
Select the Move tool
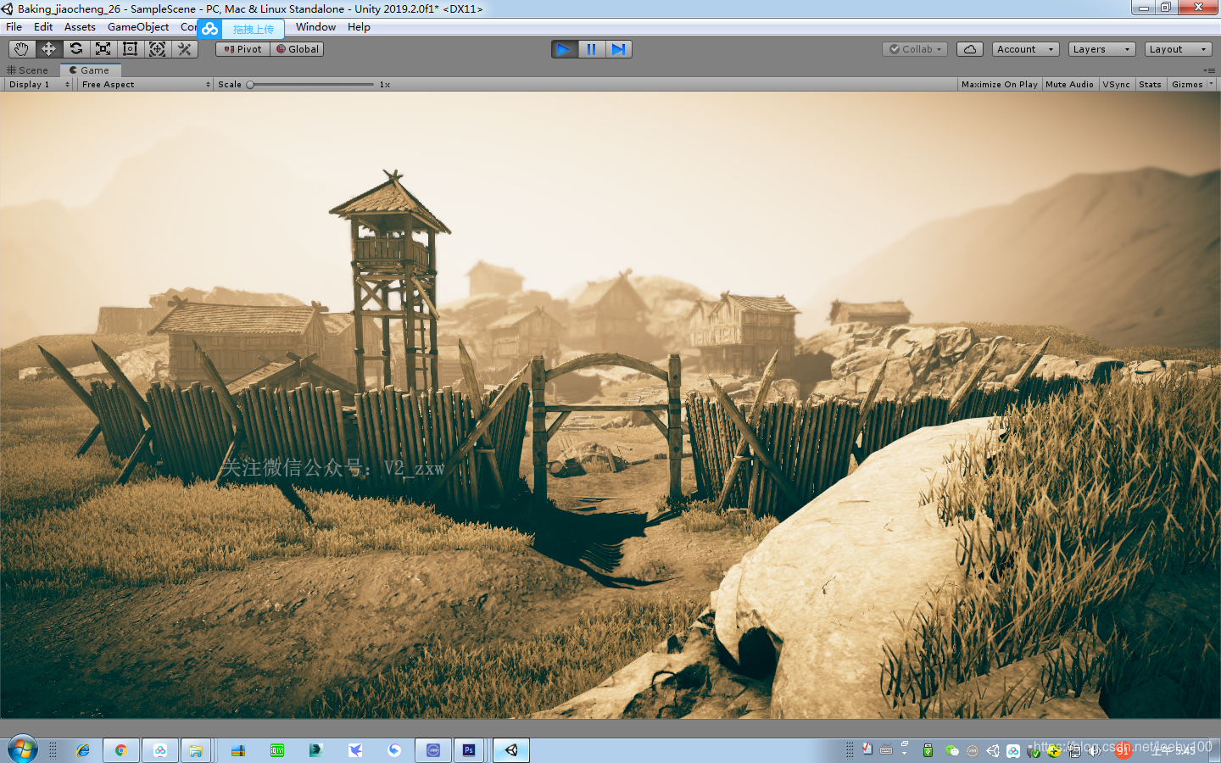48,49
